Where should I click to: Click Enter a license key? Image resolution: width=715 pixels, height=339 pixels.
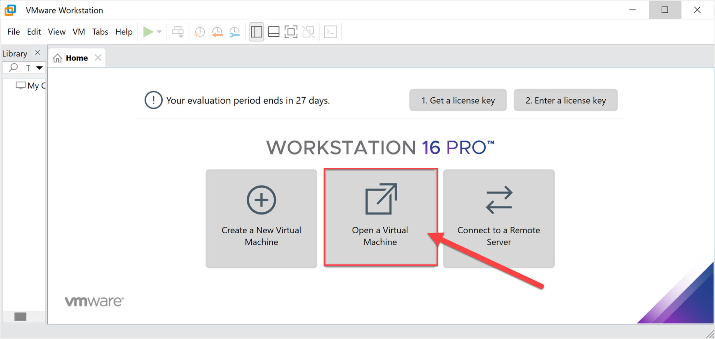(x=566, y=100)
